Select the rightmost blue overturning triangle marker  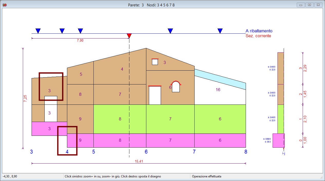(x=220, y=31)
